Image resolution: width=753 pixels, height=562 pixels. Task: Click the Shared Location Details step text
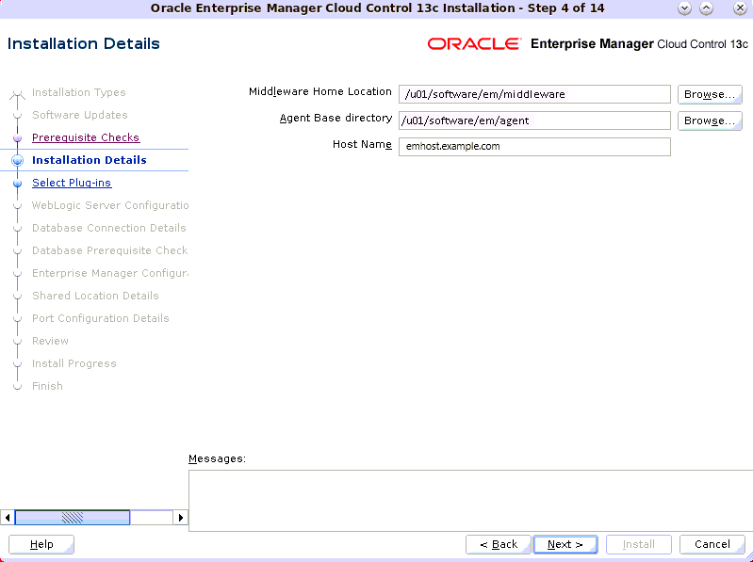pos(95,296)
